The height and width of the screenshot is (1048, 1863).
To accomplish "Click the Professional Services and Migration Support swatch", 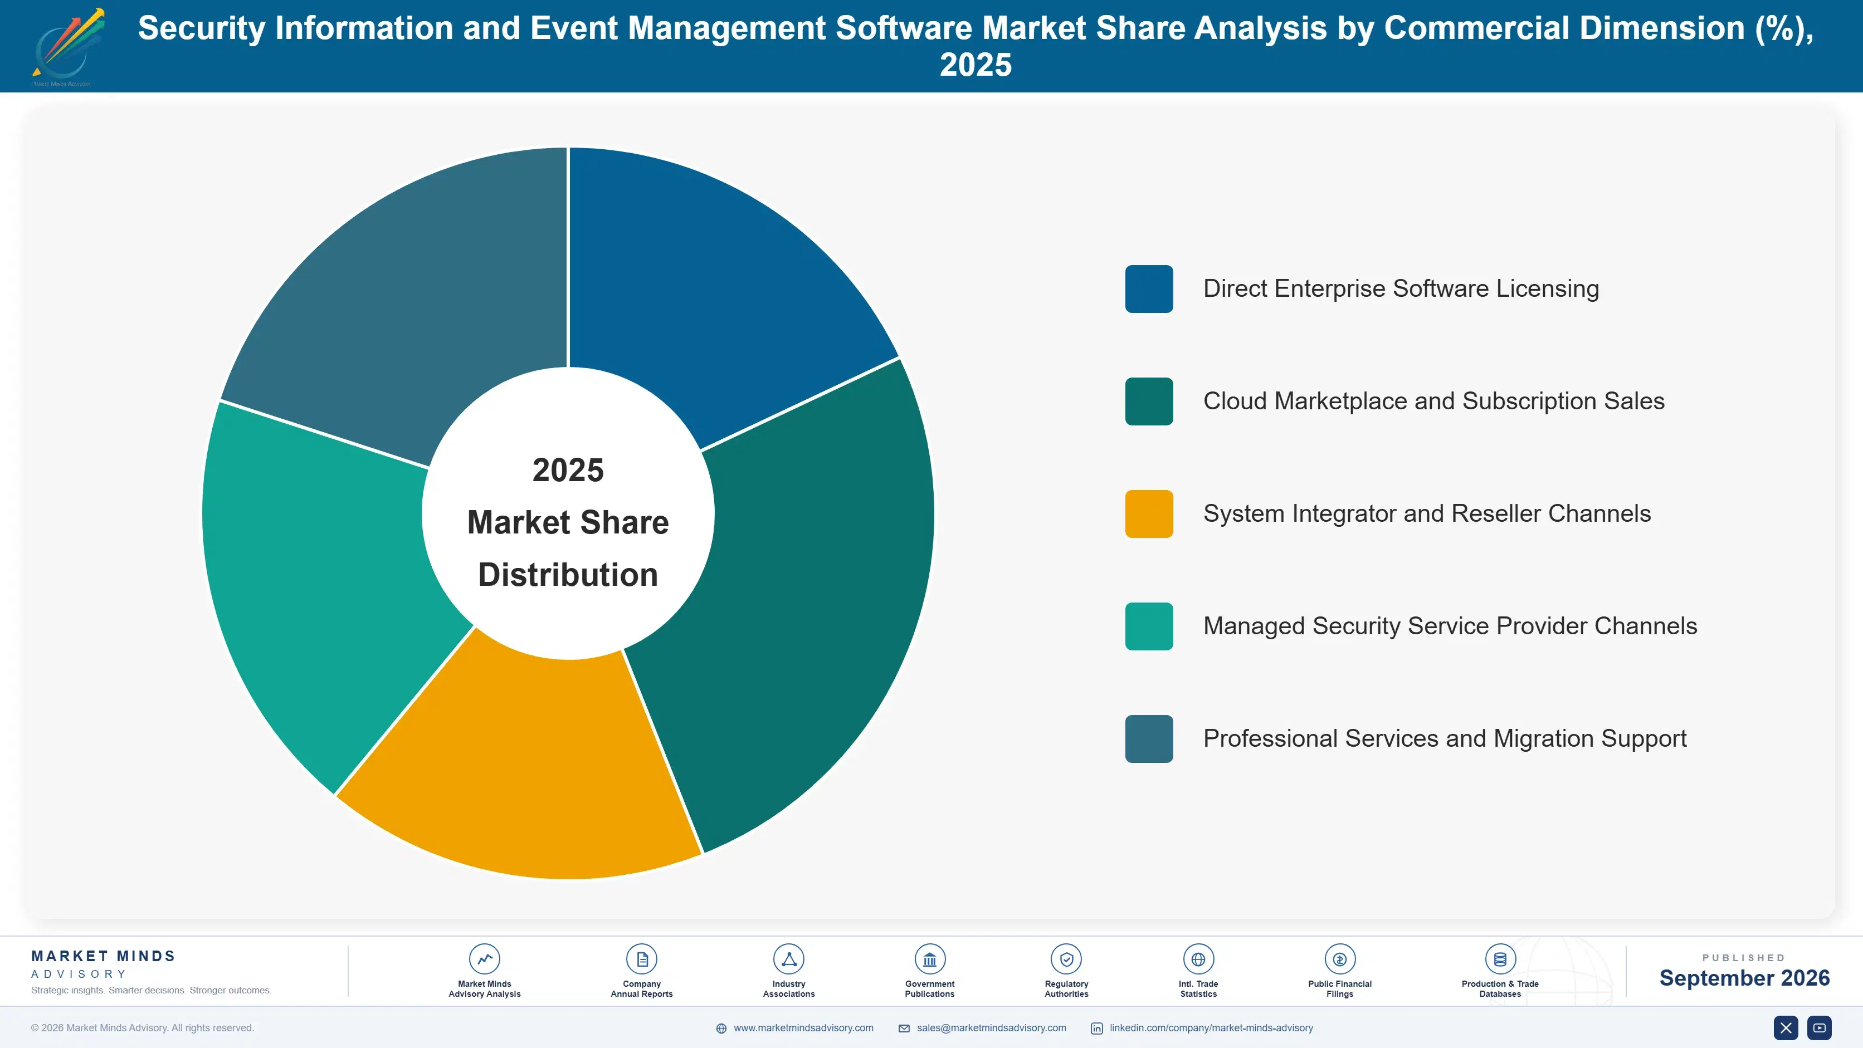I will pyautogui.click(x=1148, y=738).
